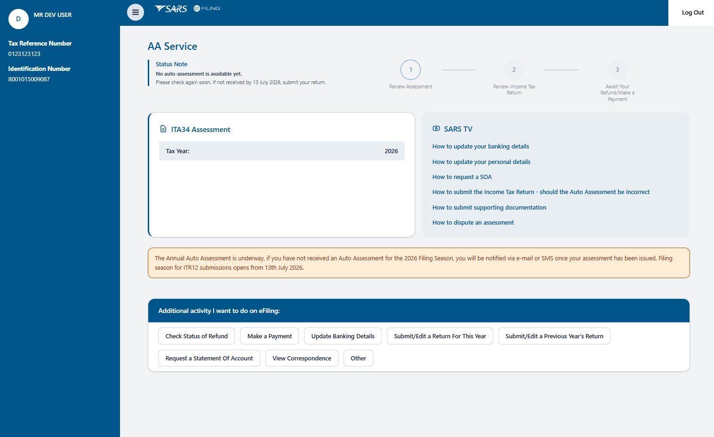Click the Identification Number label

39,69
